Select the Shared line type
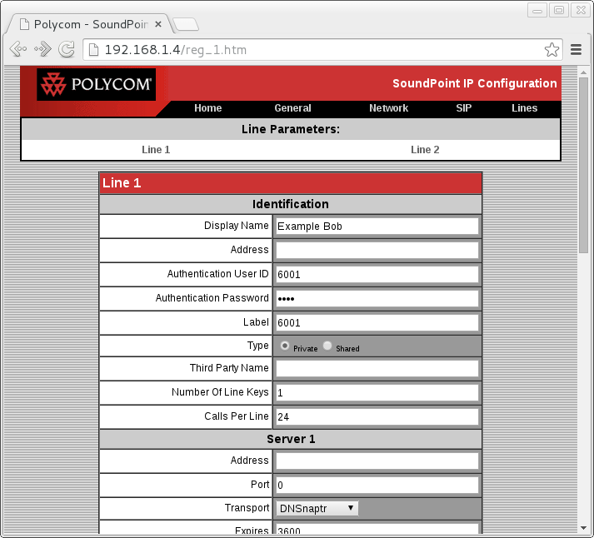 tap(327, 346)
